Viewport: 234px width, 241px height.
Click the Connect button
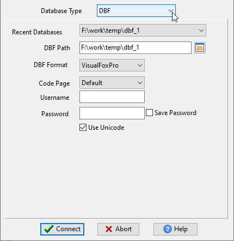point(62,229)
